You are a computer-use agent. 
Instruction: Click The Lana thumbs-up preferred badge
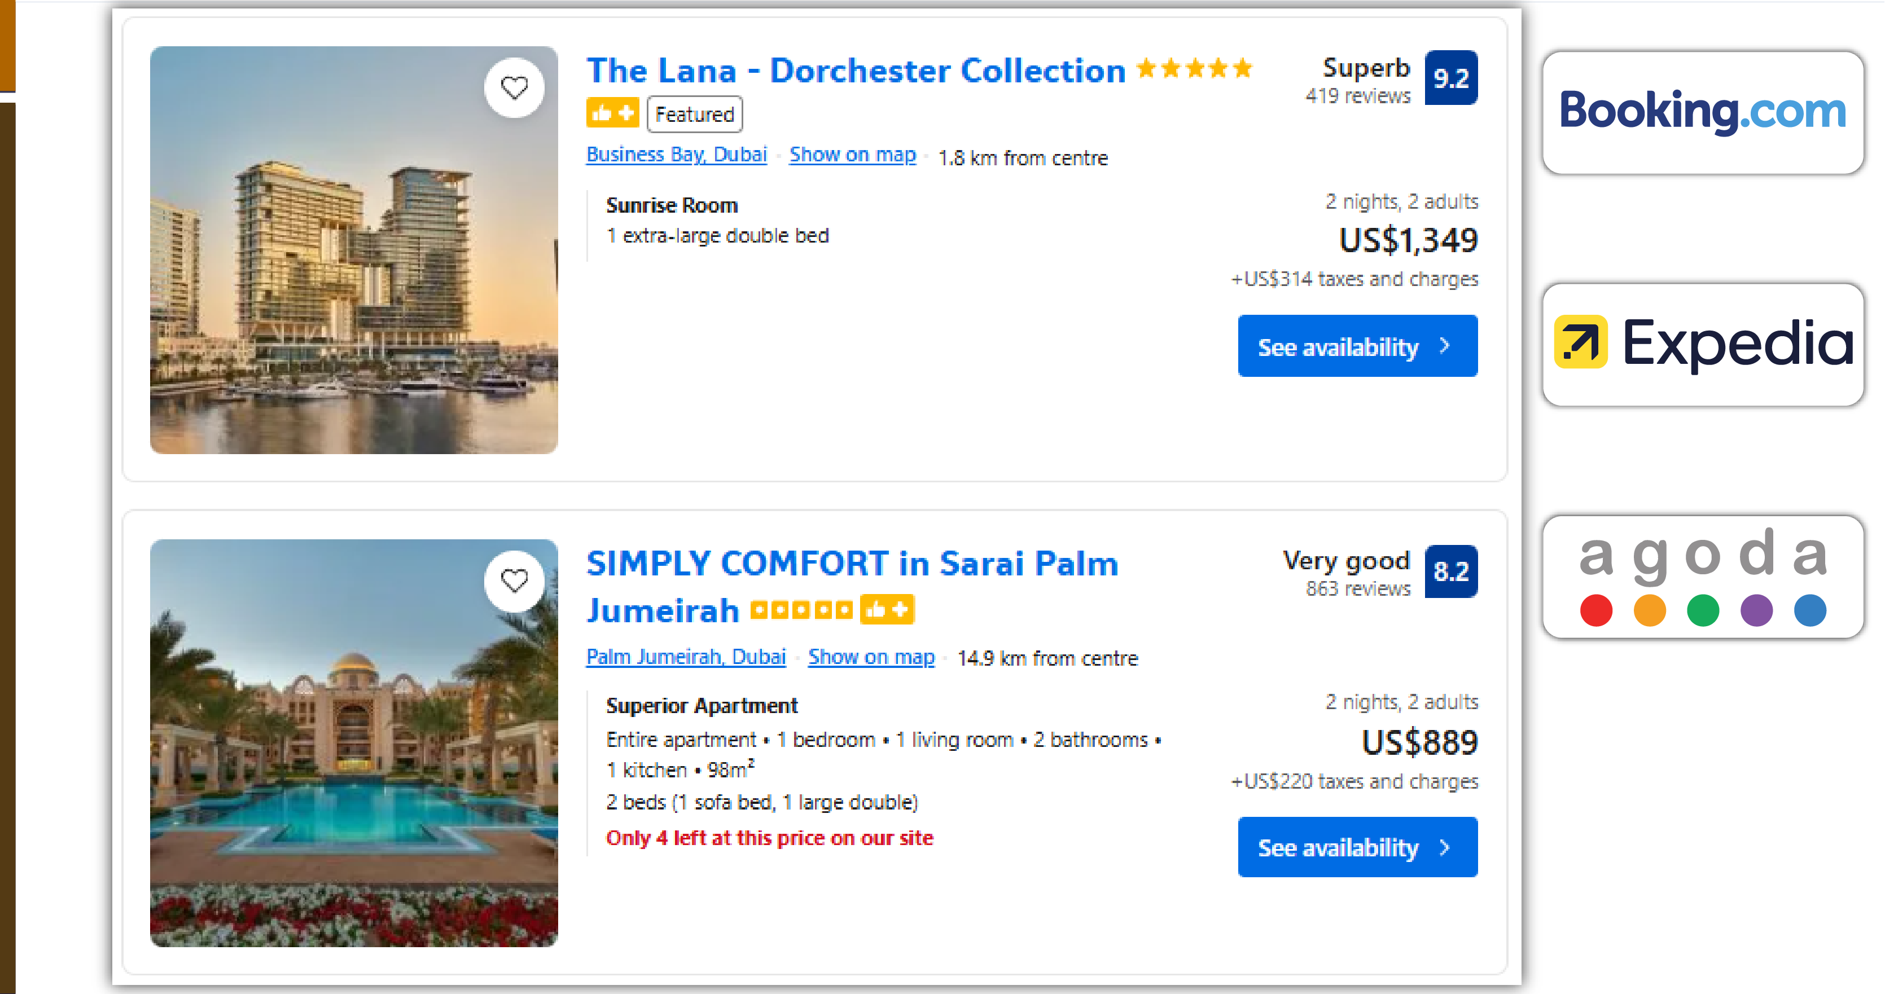612,113
